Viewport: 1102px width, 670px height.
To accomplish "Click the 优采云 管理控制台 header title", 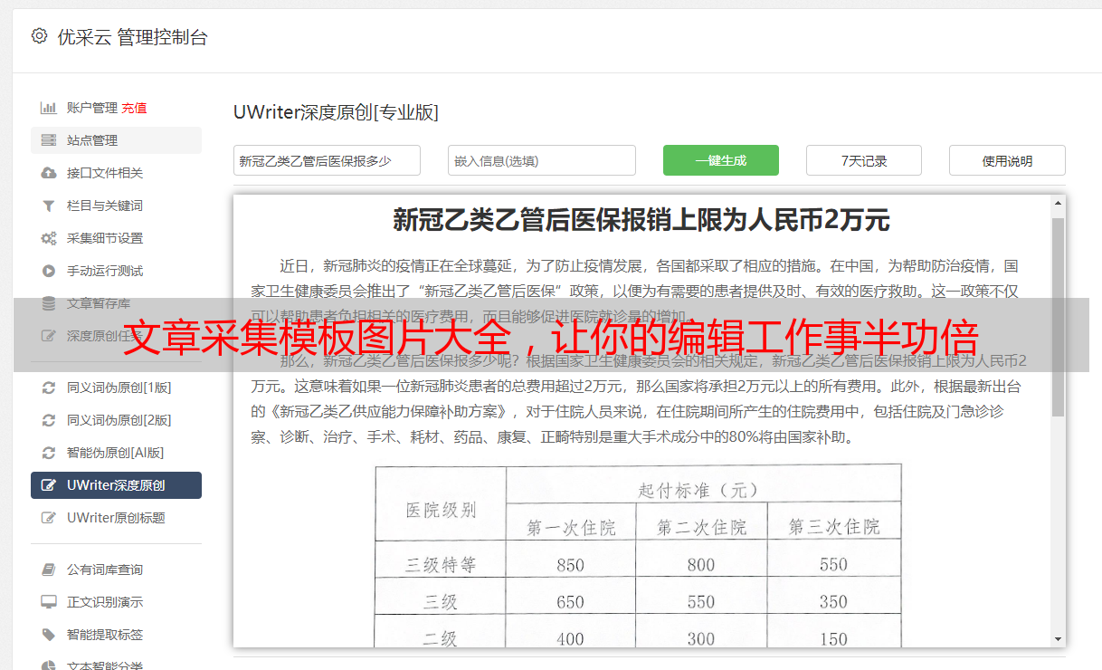I will (x=132, y=37).
